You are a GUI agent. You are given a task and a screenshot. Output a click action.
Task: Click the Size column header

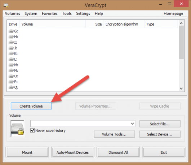(95, 24)
